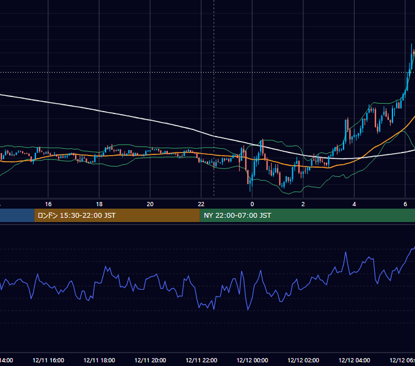Click the 12/12 00:00 date label
The image size is (415, 366).
click(252, 361)
